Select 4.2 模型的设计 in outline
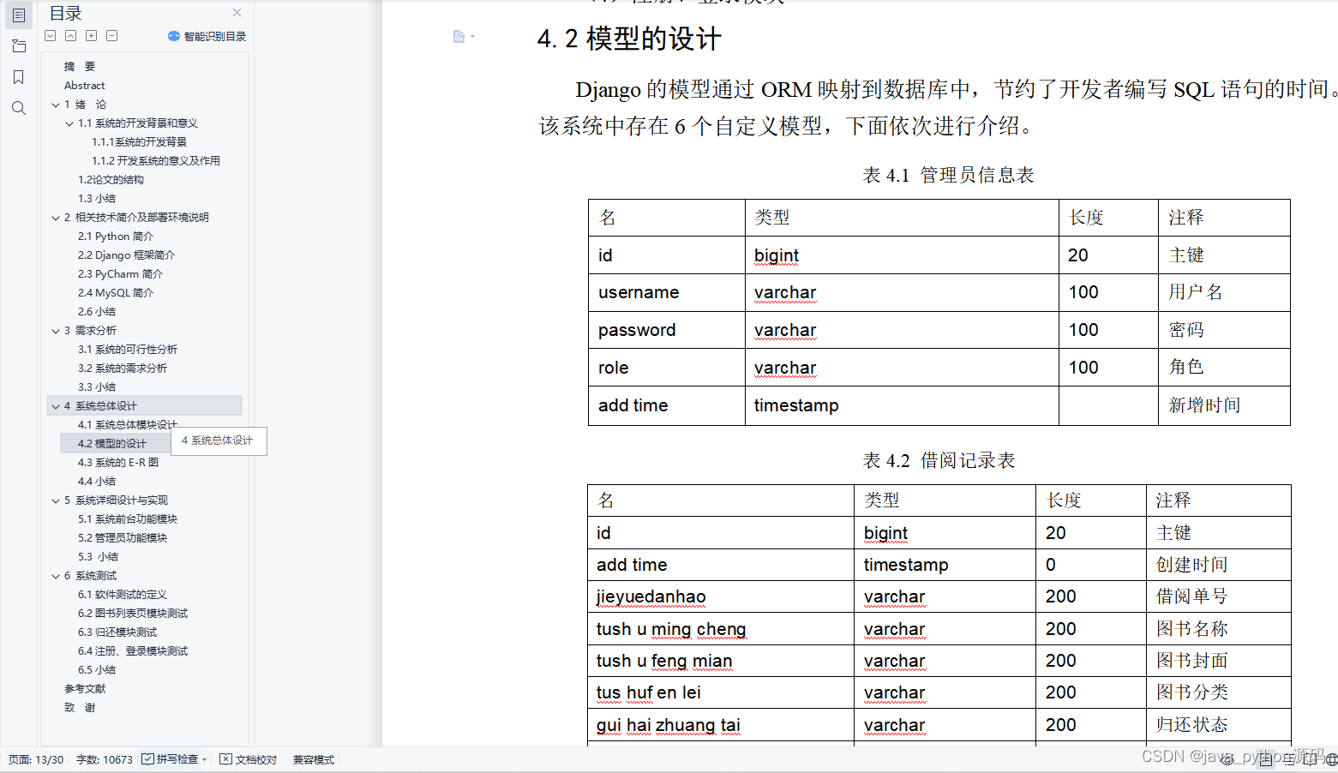 112,444
